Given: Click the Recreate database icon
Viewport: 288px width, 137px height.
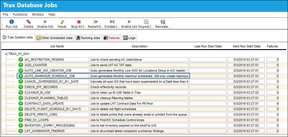Looking at the screenshot, I should (163, 22).
